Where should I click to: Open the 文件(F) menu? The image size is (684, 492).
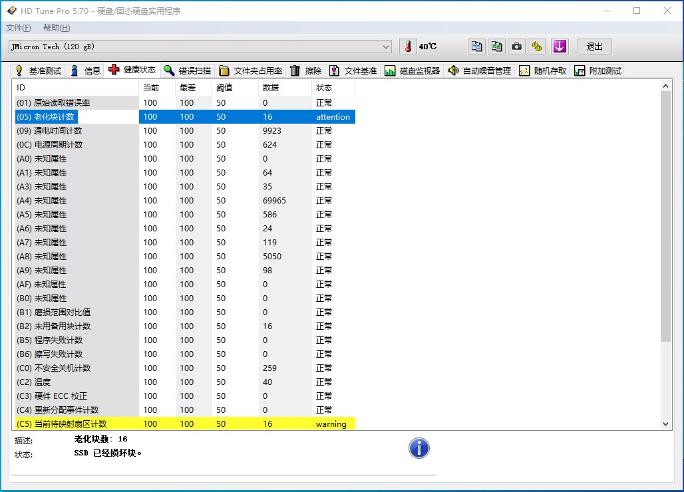(x=19, y=28)
